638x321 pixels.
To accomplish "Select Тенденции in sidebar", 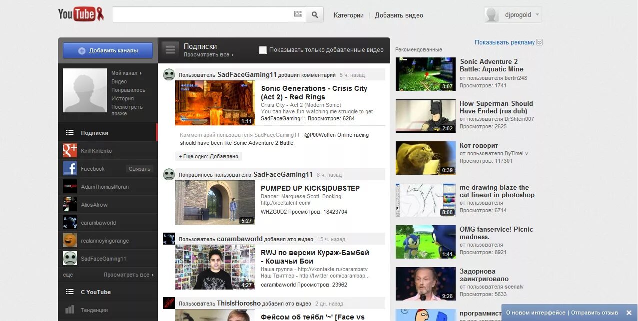I will click(x=108, y=310).
